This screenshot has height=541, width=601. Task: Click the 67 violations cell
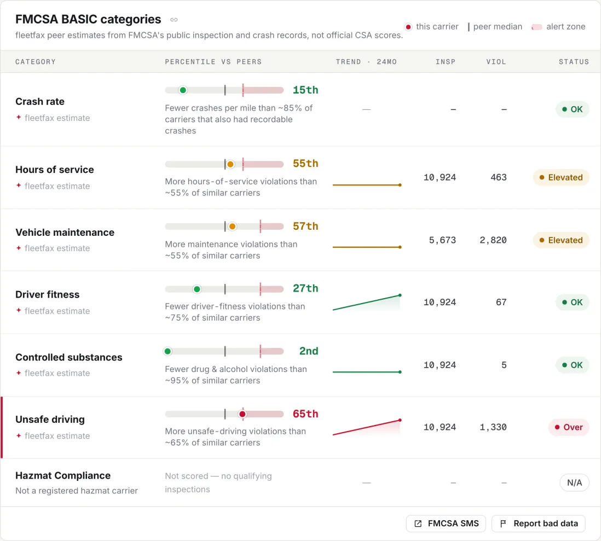(501, 303)
